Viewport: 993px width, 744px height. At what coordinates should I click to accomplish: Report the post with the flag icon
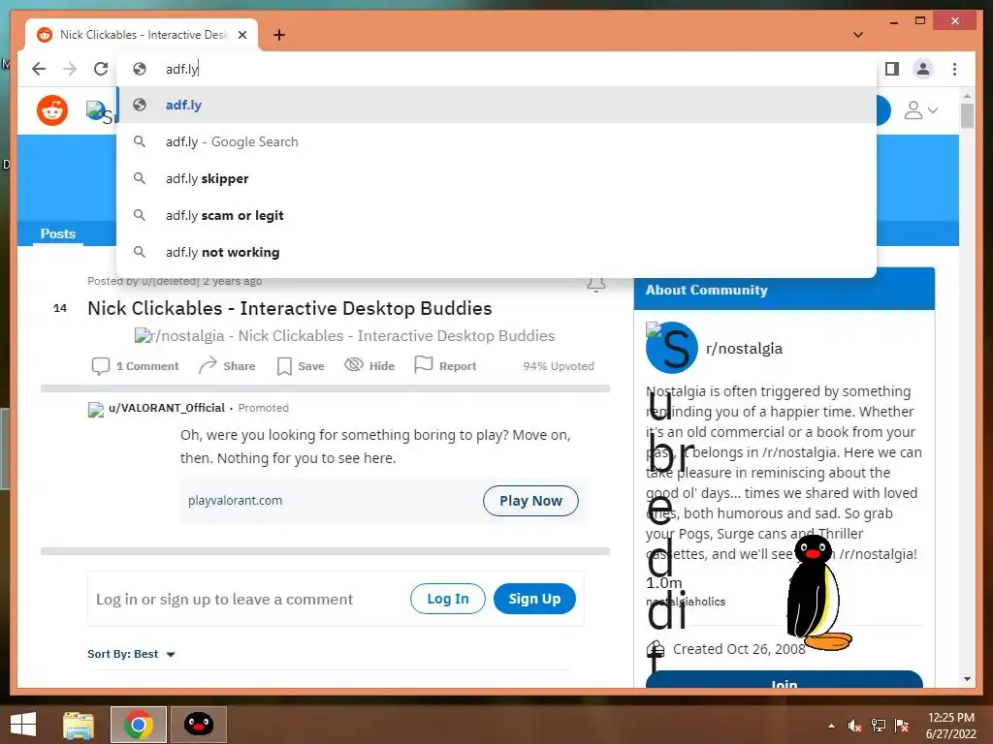(445, 365)
